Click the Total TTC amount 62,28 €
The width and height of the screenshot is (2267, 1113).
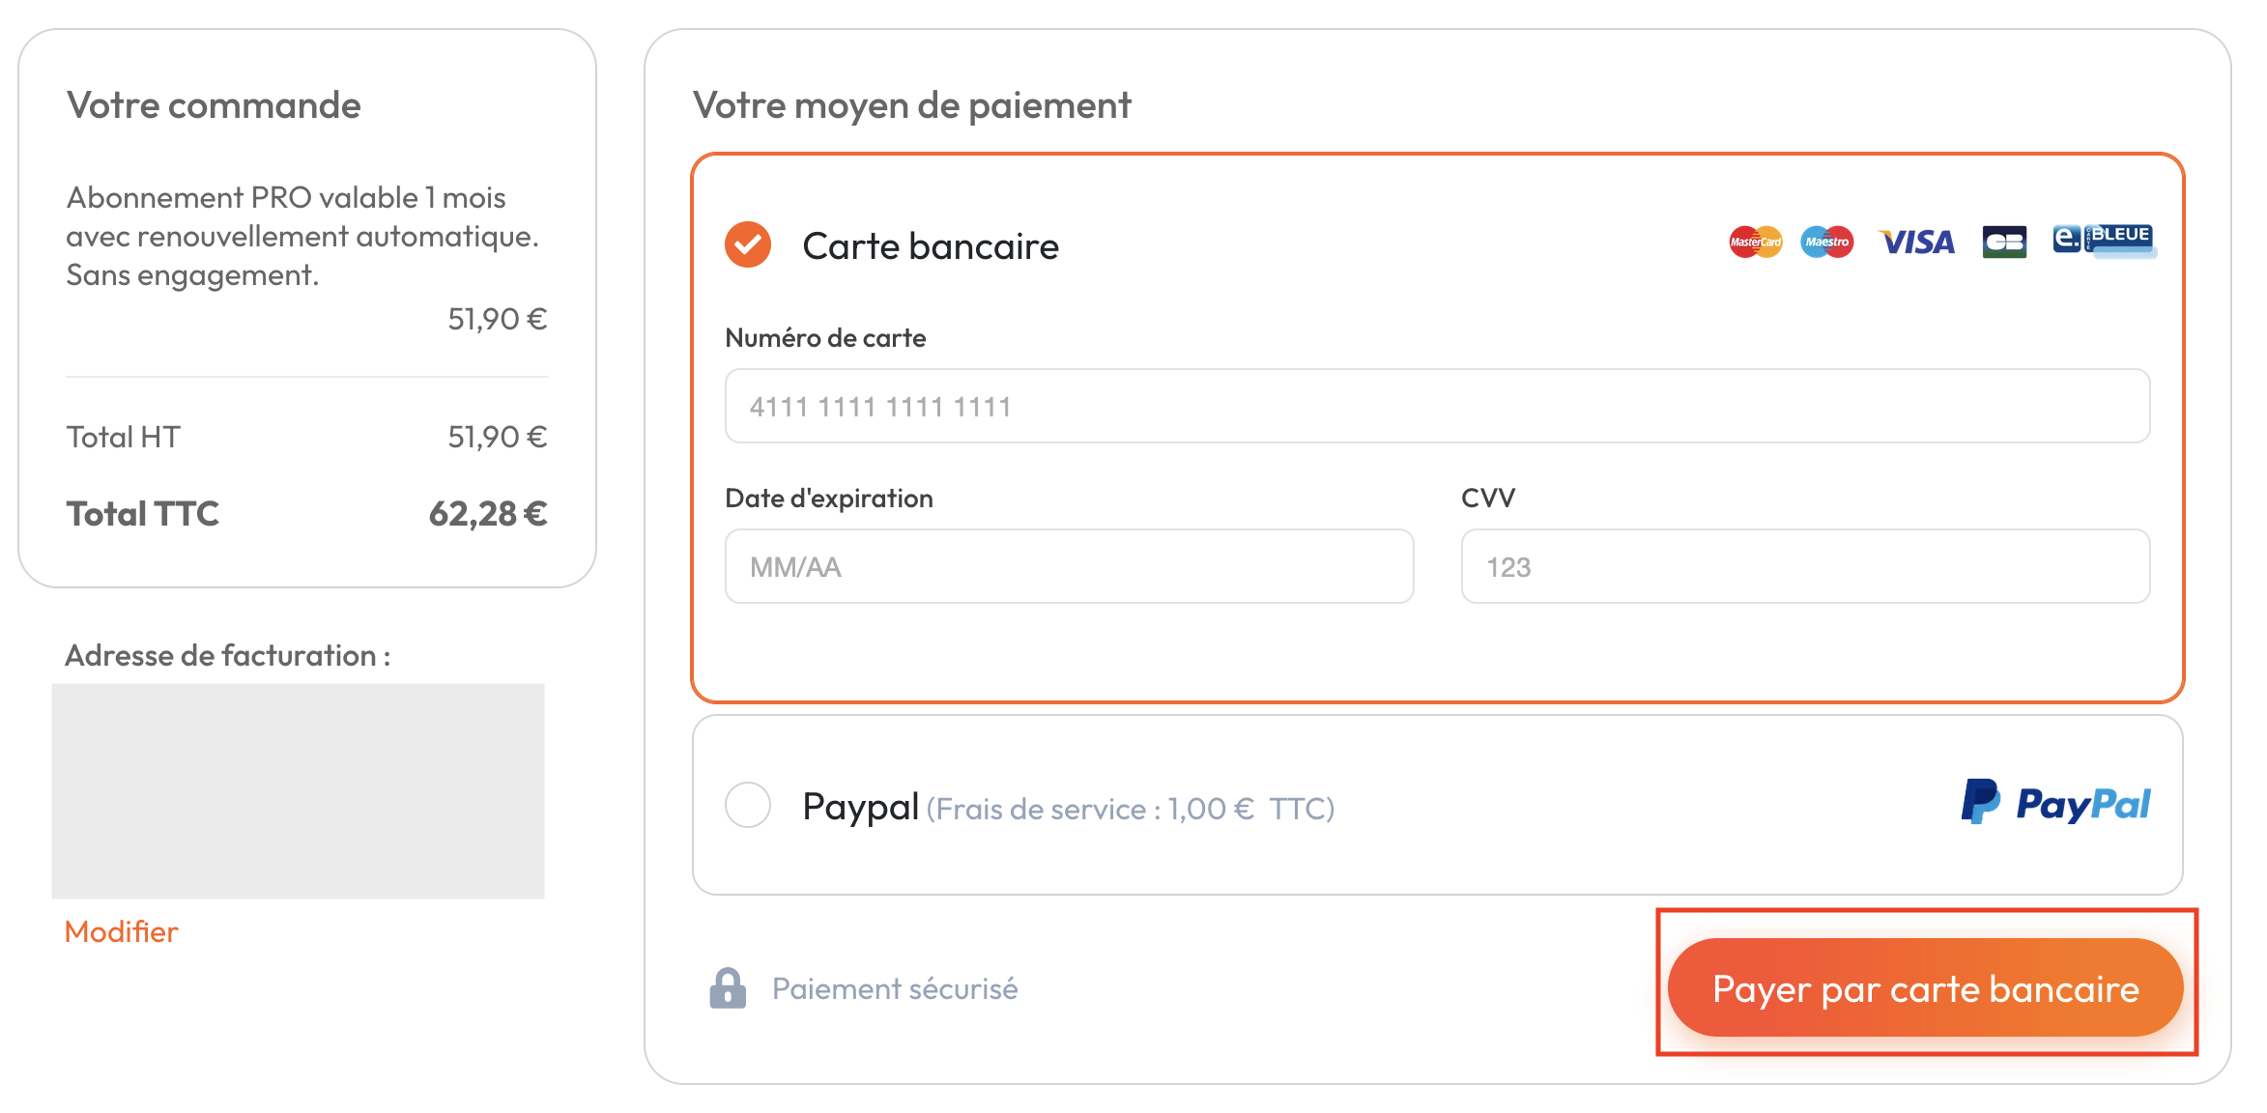pos(488,514)
